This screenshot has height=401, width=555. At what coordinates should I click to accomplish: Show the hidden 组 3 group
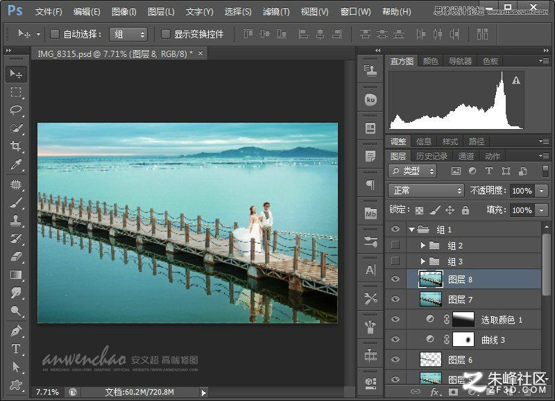(x=395, y=261)
